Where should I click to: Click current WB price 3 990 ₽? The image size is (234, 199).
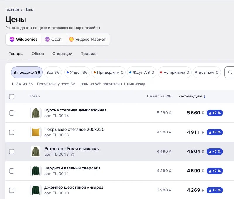(x=164, y=190)
